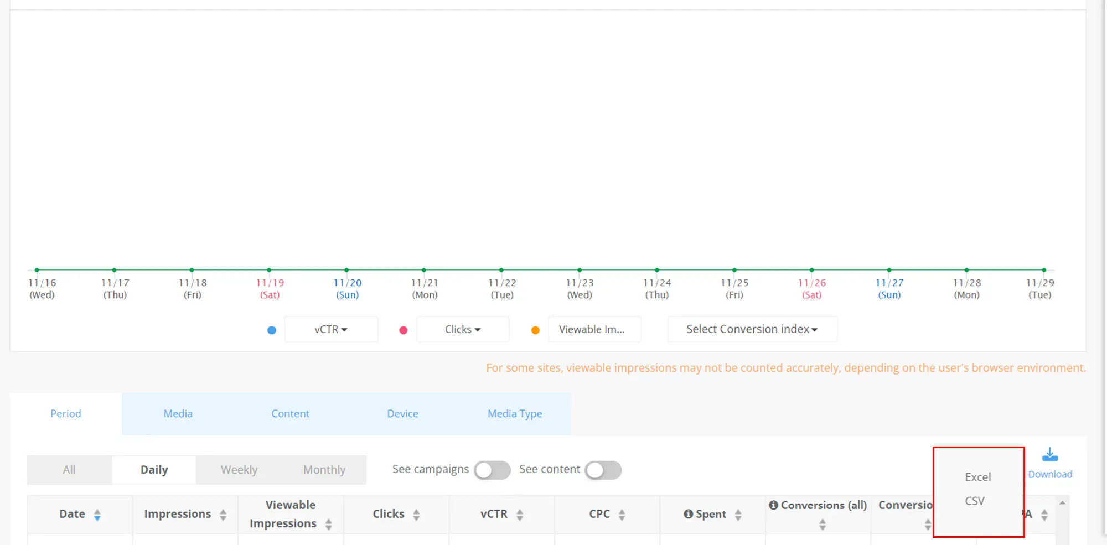Viewport: 1107px width, 545px height.
Task: Click the Viewable Impressions sort arrows
Action: pos(329,525)
